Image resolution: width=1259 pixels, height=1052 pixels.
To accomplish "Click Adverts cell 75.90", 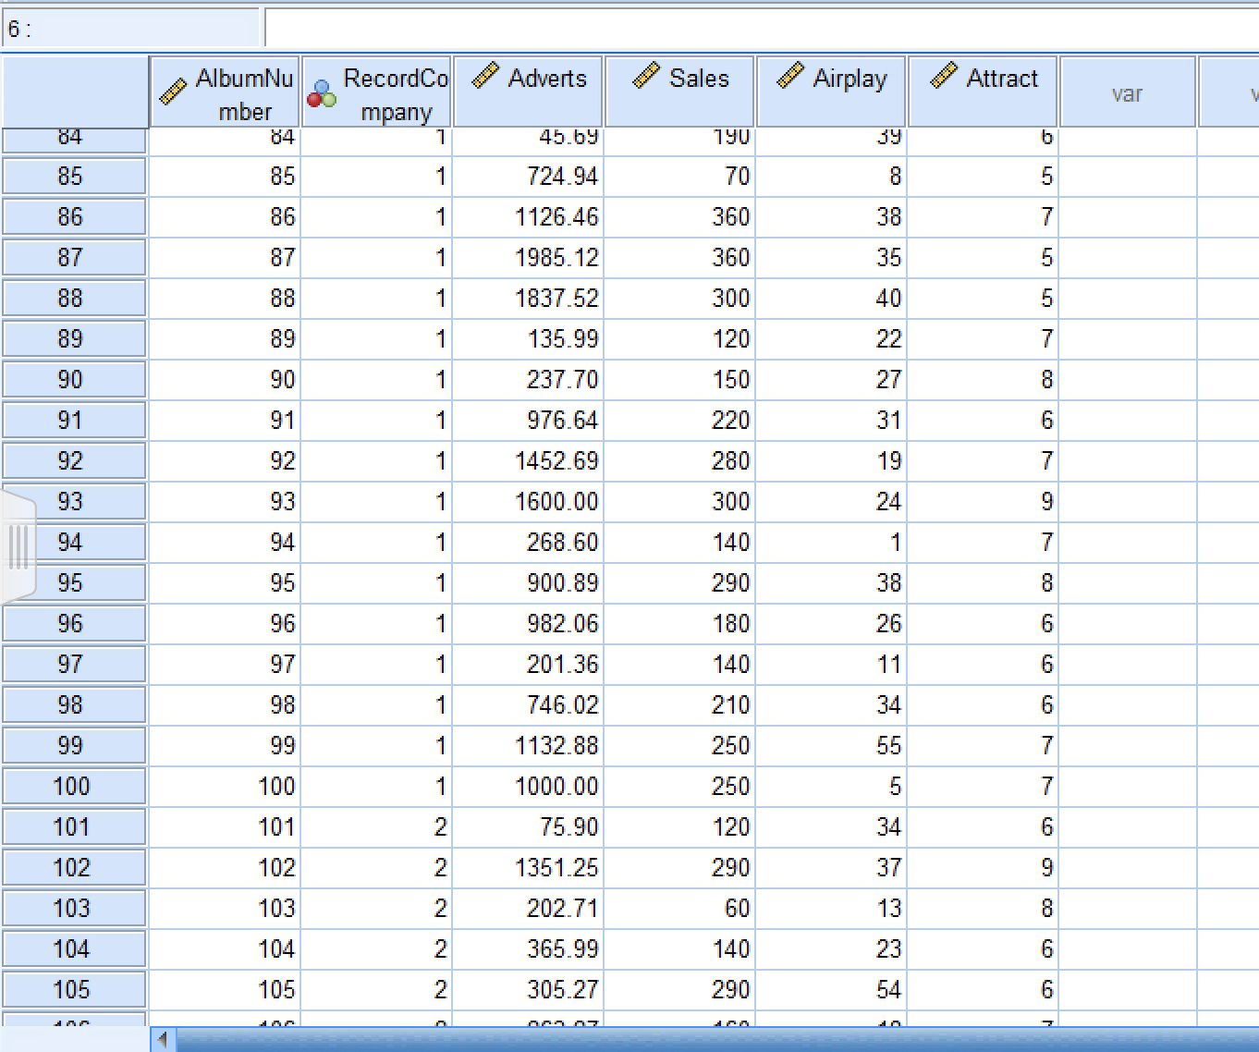I will [x=528, y=826].
